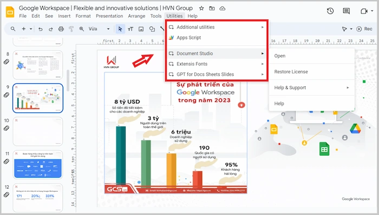
Task: Choose the select cursor tool
Action: coord(120,29)
